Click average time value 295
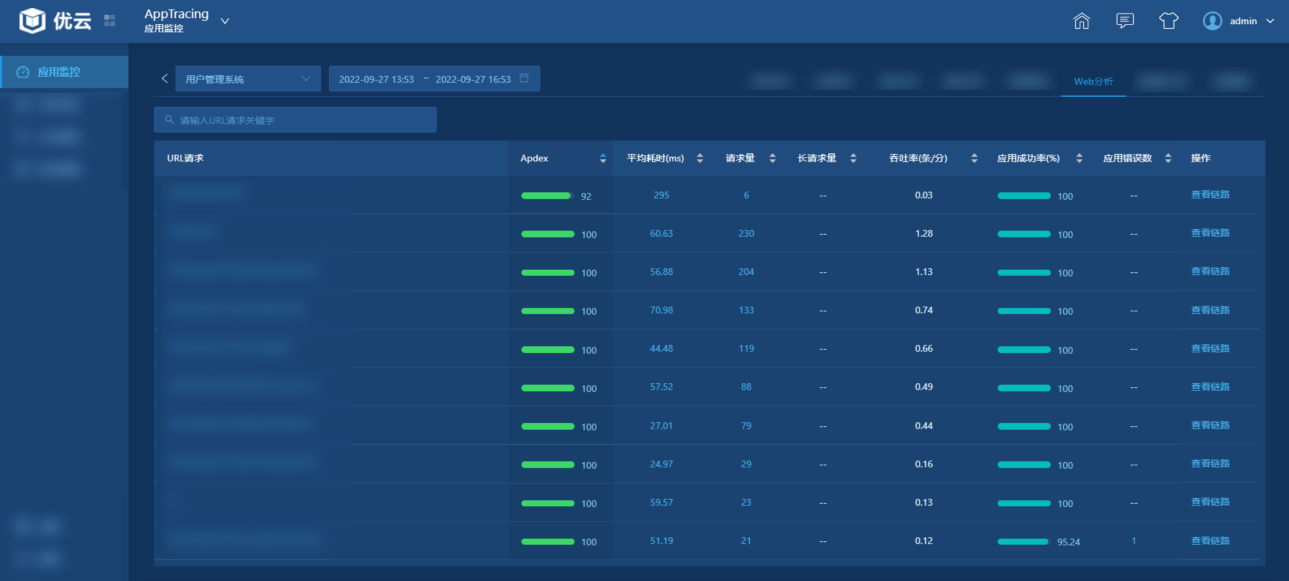This screenshot has width=1289, height=581. (x=661, y=195)
